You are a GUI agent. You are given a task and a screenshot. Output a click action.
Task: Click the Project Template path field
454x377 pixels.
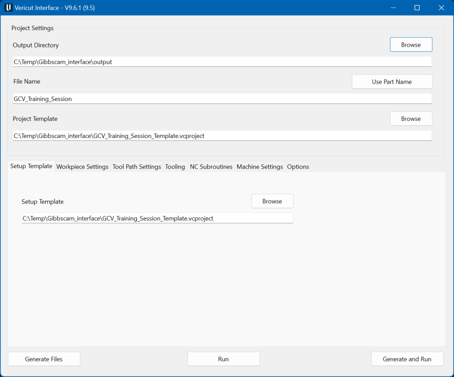coord(222,136)
